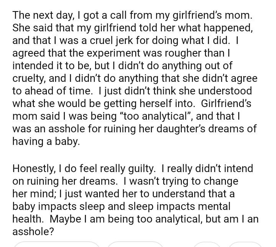276x247 pixels.
Task: Click the phrase "having a baby."
Action: point(46,141)
